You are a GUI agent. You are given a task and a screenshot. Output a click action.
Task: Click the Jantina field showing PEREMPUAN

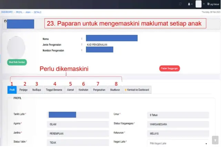(78, 134)
